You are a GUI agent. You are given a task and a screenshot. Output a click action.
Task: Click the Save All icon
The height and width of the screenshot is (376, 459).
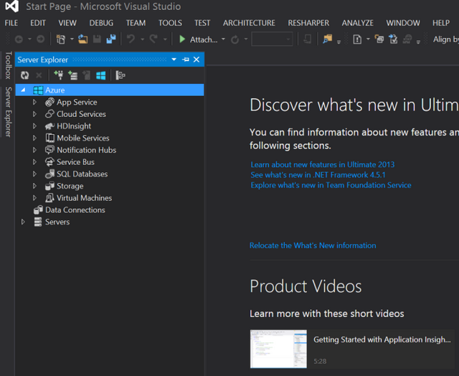pos(111,39)
